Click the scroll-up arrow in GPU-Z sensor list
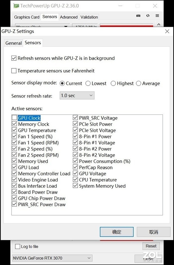Image resolution: width=174 pixels, height=265 pixels. pyautogui.click(x=159, y=24)
